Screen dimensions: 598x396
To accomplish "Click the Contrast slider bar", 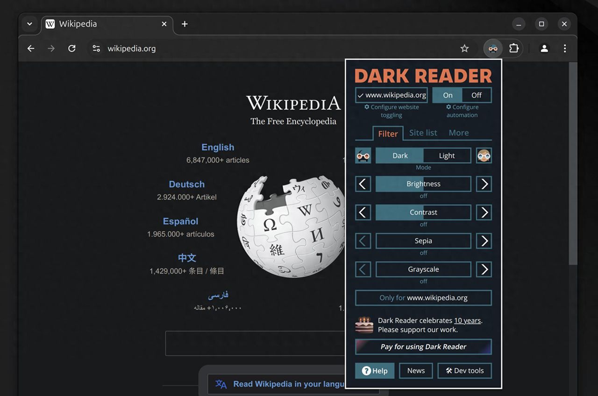I will [423, 212].
